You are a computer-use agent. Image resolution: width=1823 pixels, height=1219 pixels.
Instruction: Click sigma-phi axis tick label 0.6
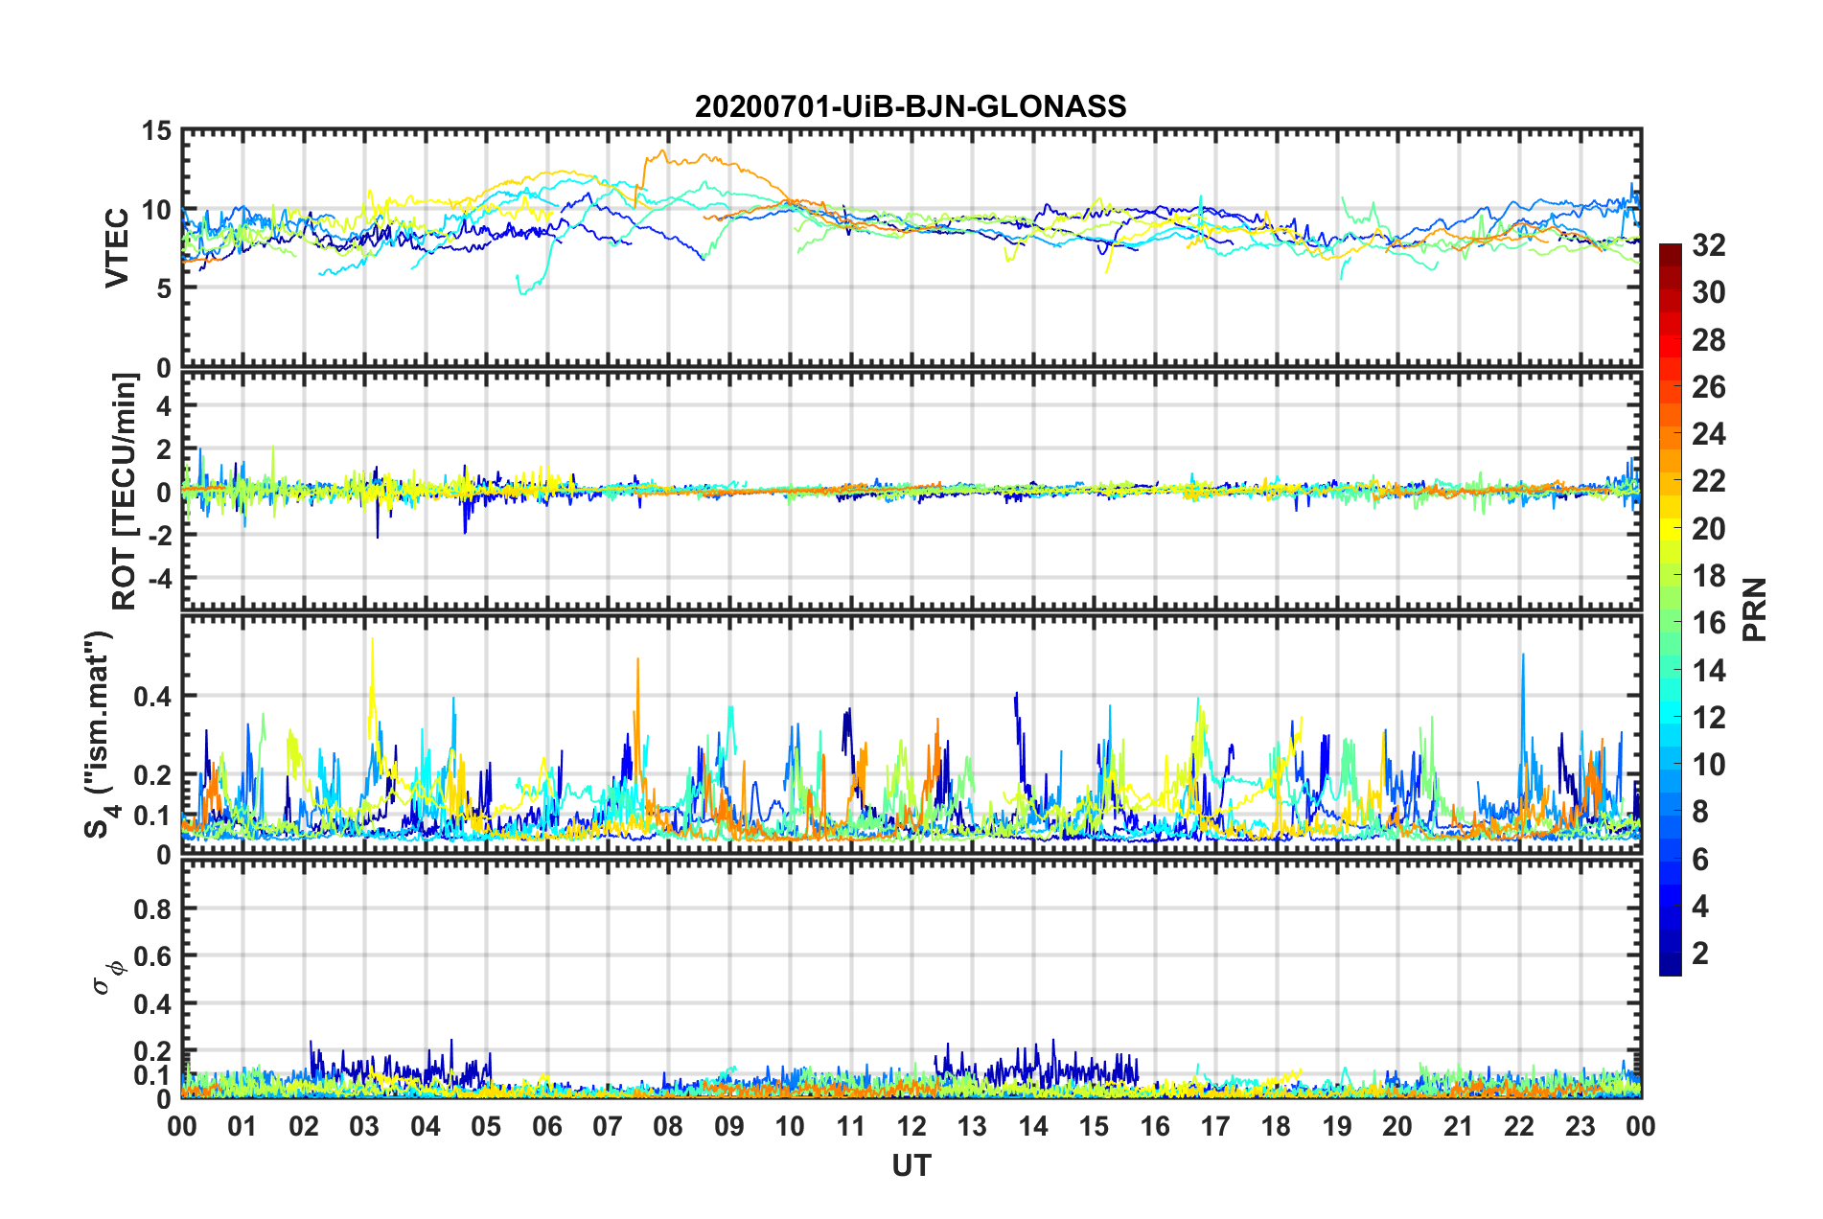[x=153, y=956]
